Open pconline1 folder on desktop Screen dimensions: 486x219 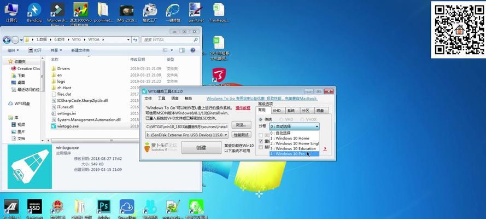pos(103,12)
